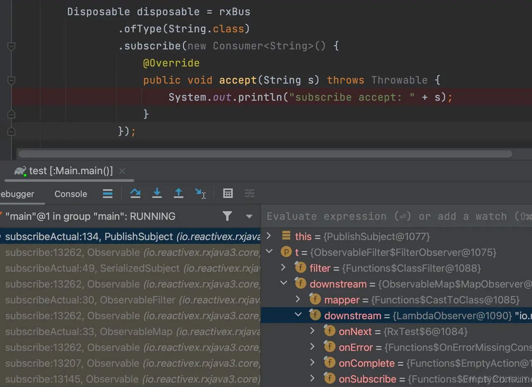Collapse the ObservableMap$MapObserver downstream node
The image size is (532, 387).
pos(283,283)
